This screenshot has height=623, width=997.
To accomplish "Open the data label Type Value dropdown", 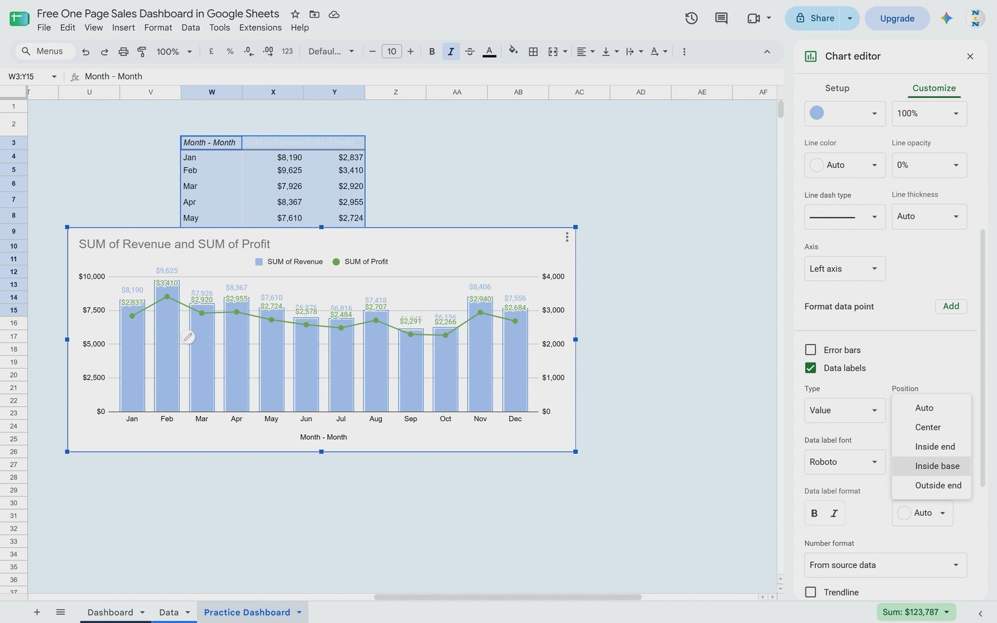I will (845, 411).
